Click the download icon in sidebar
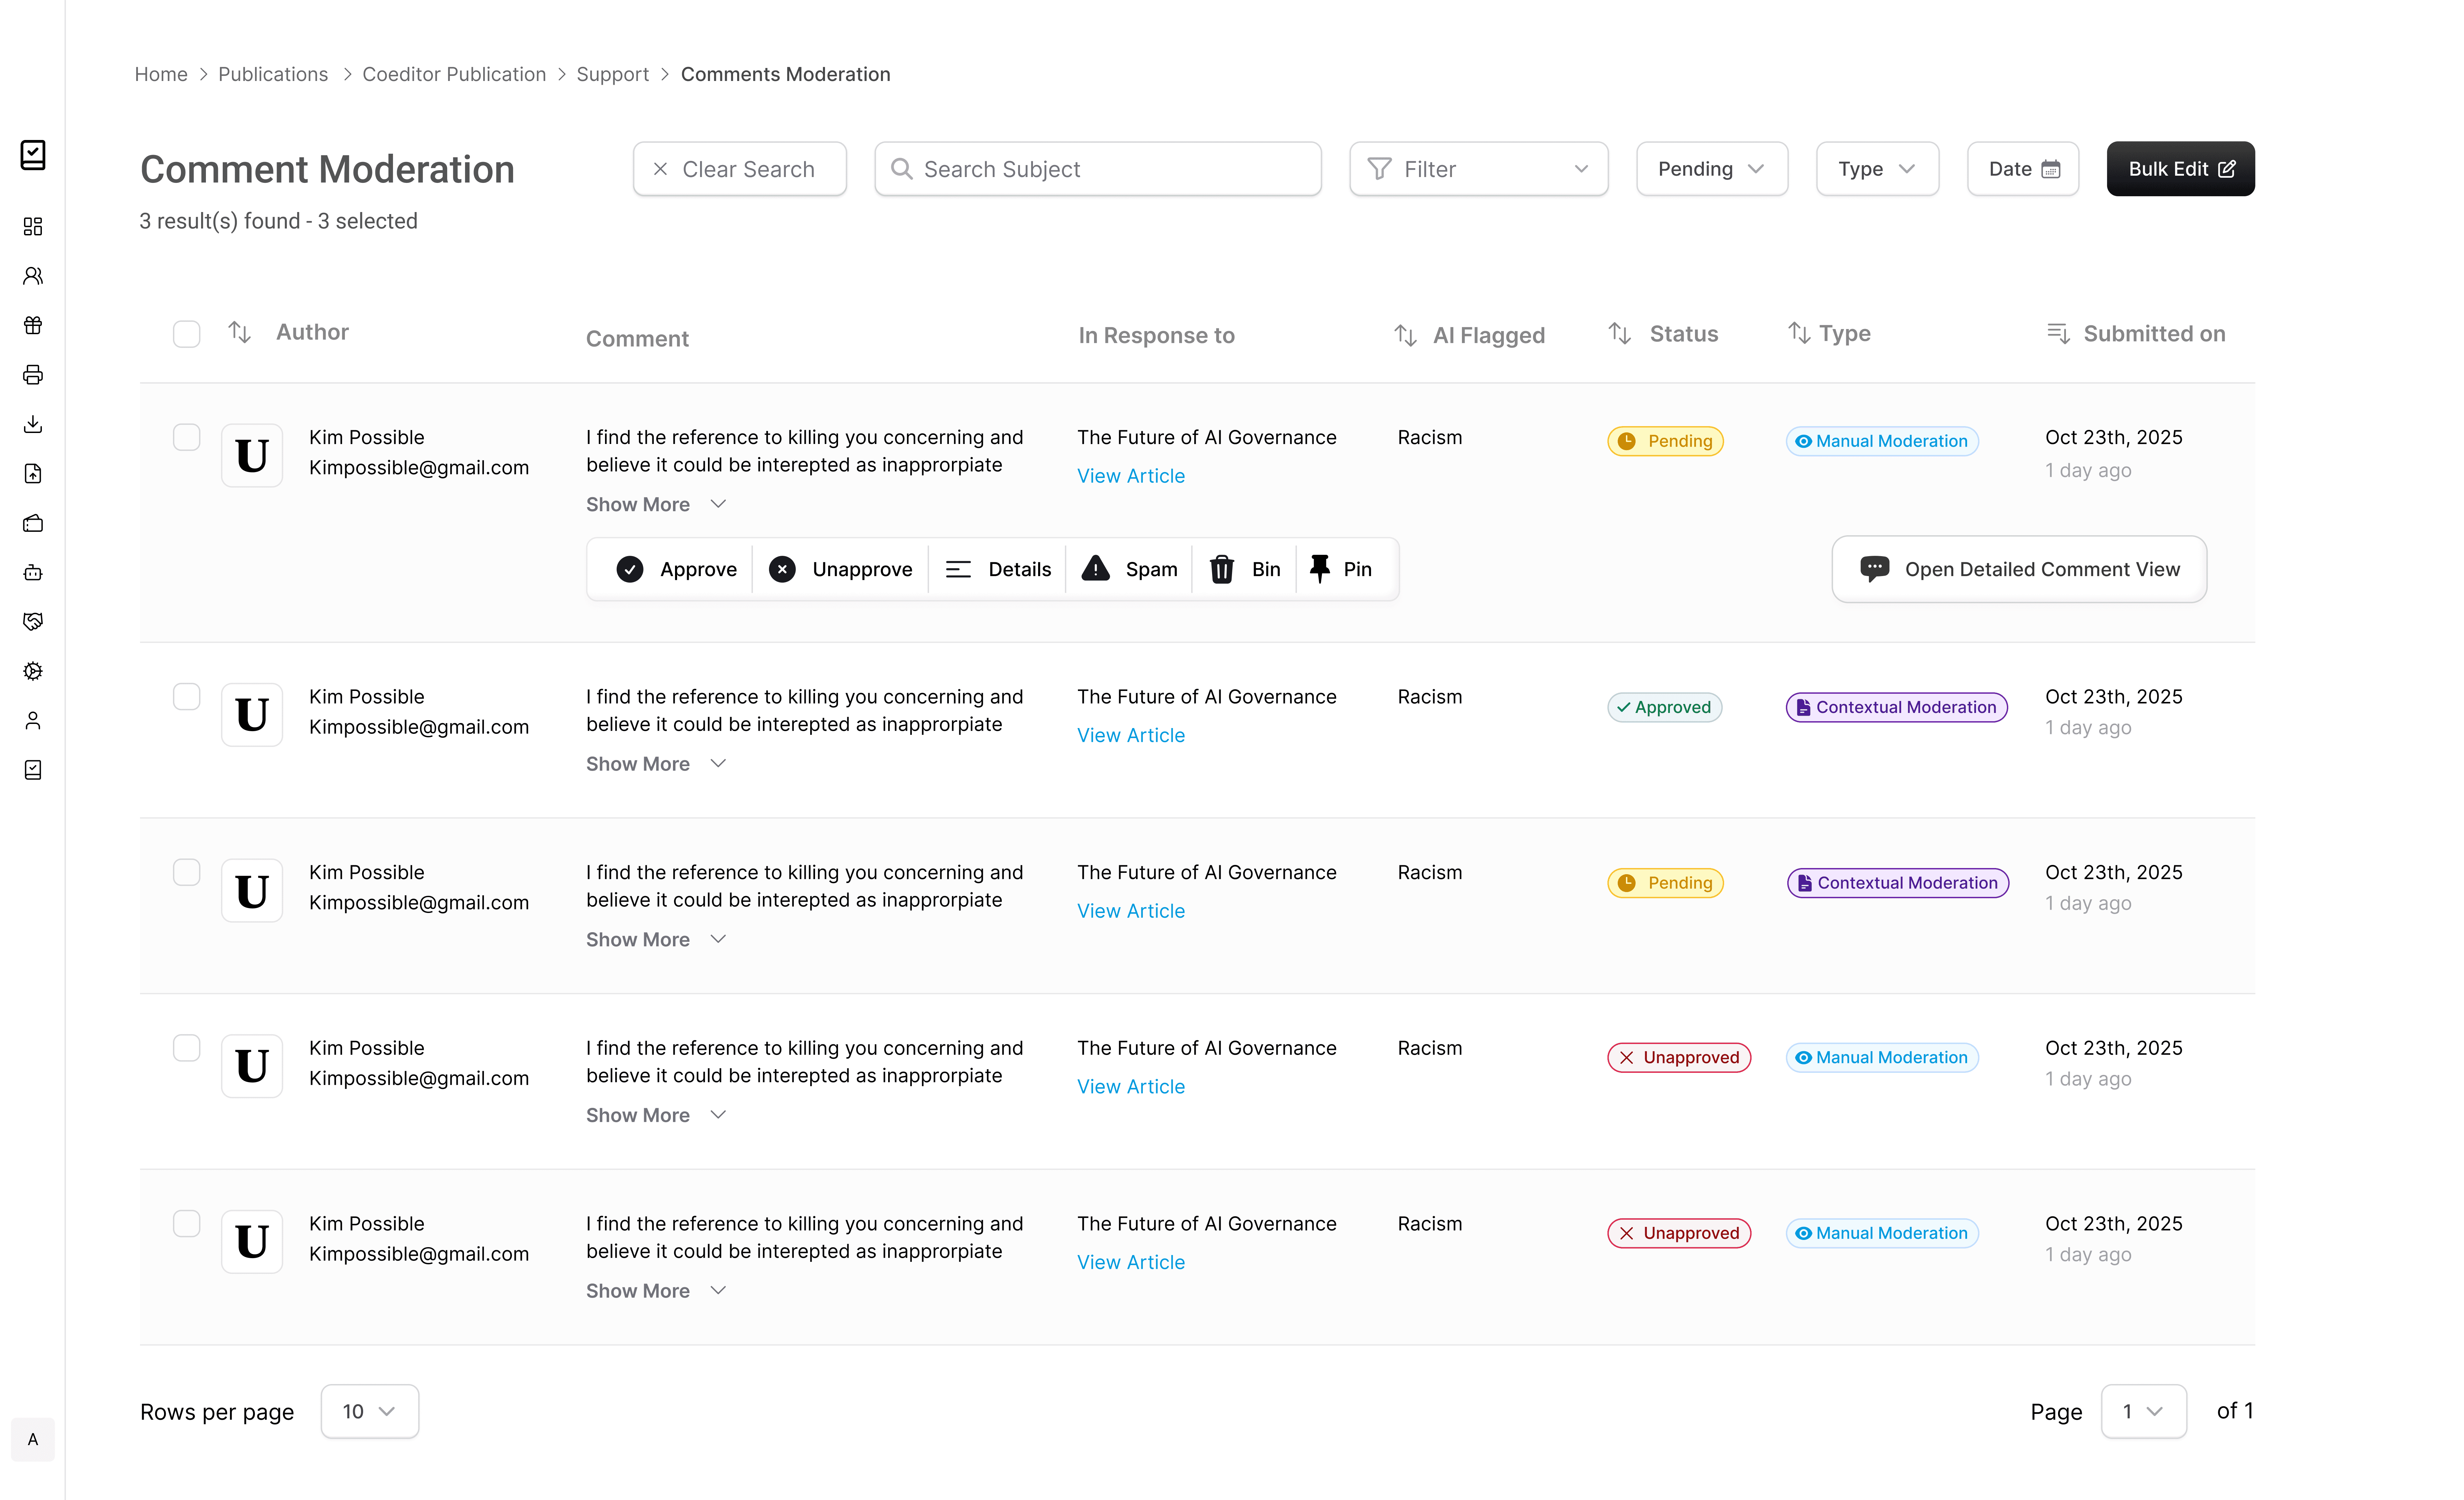Image resolution: width=2464 pixels, height=1500 pixels. pos(33,424)
